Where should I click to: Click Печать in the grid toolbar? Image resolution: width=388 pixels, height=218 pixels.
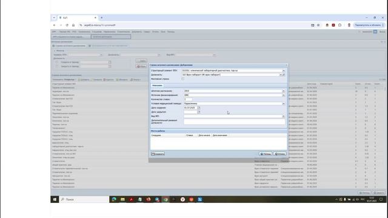(x=135, y=80)
